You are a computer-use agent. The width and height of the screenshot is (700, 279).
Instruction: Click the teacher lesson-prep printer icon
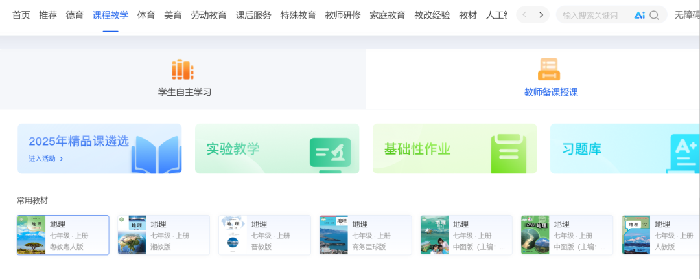549,69
